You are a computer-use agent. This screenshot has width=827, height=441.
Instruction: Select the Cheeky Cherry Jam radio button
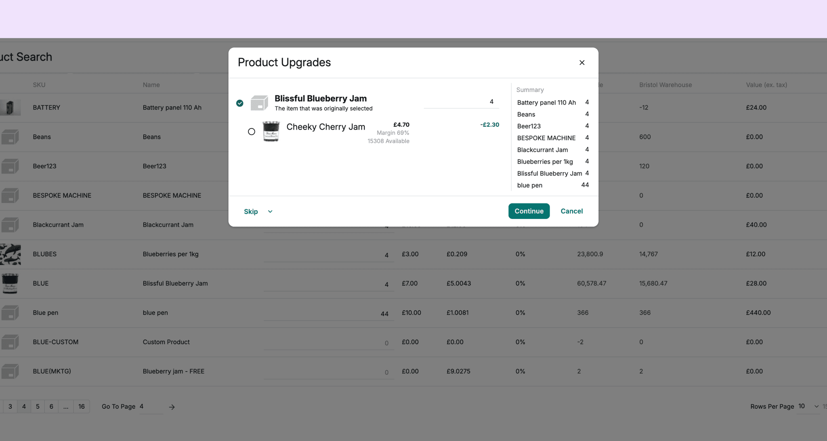click(251, 132)
